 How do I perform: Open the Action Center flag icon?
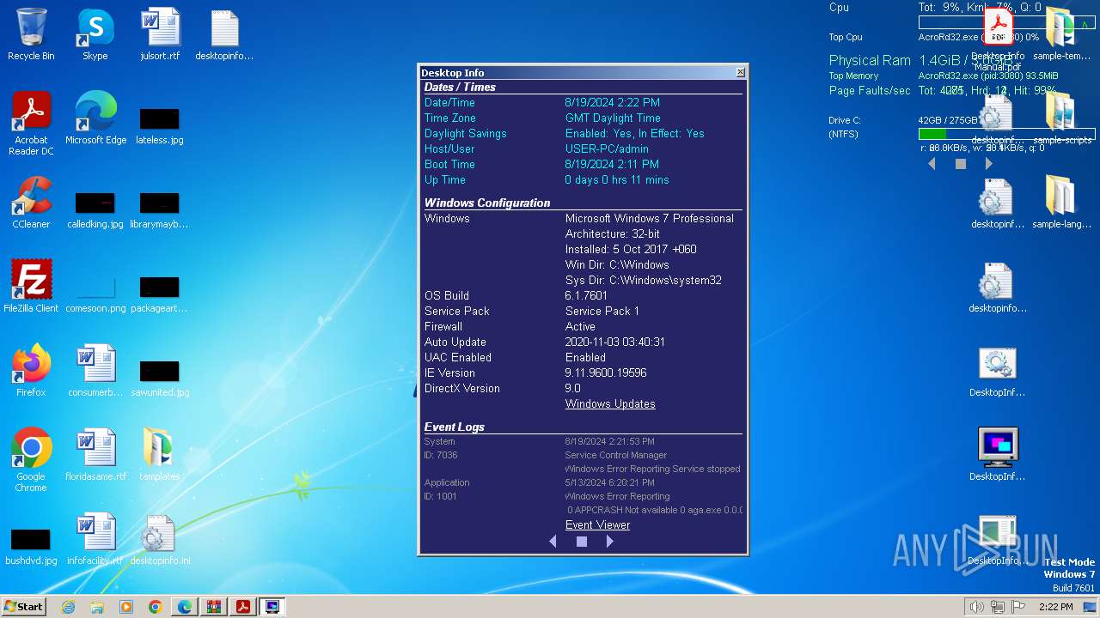(x=1018, y=607)
